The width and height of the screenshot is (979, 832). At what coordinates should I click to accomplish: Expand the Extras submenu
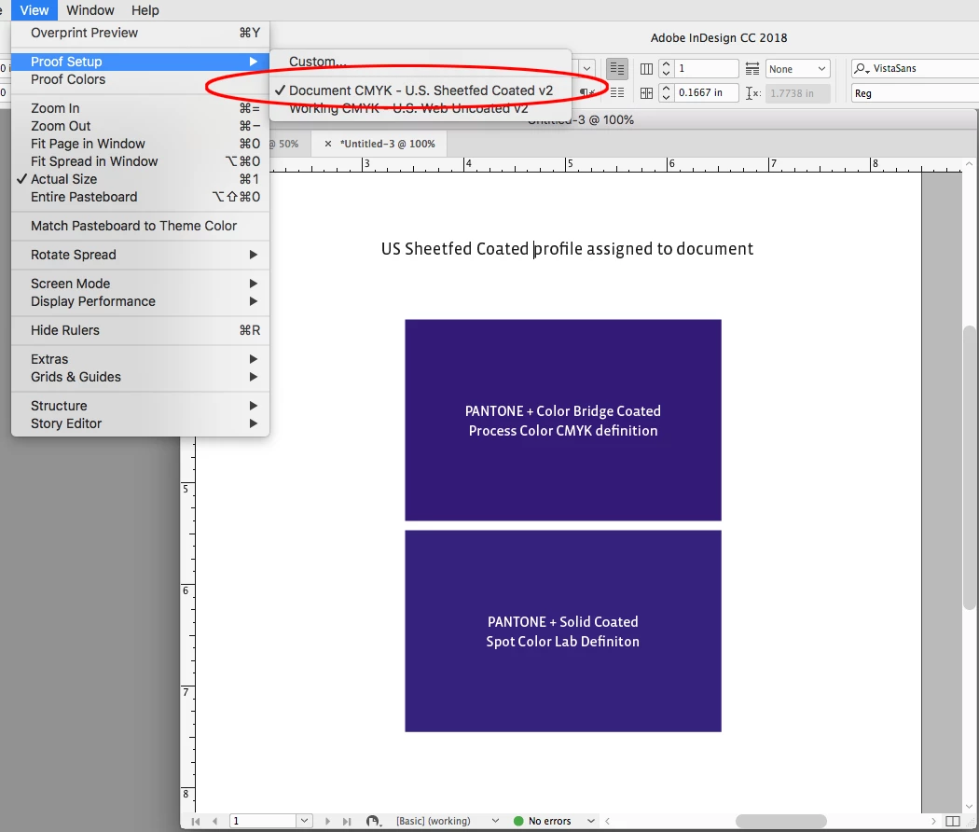coord(253,359)
